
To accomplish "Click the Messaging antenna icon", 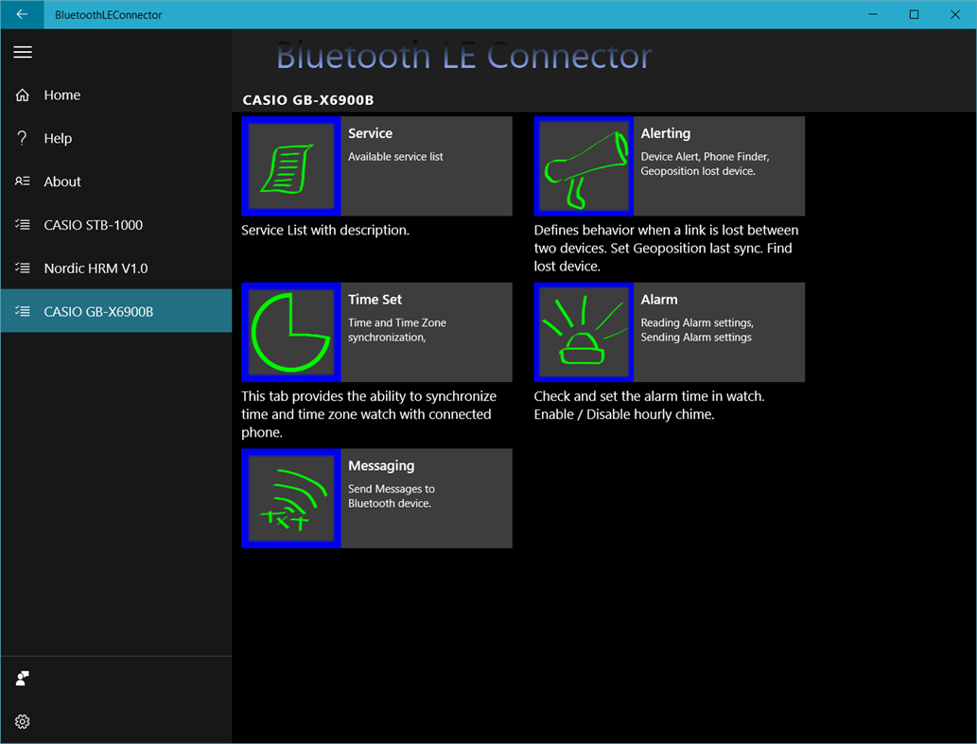I will (291, 497).
